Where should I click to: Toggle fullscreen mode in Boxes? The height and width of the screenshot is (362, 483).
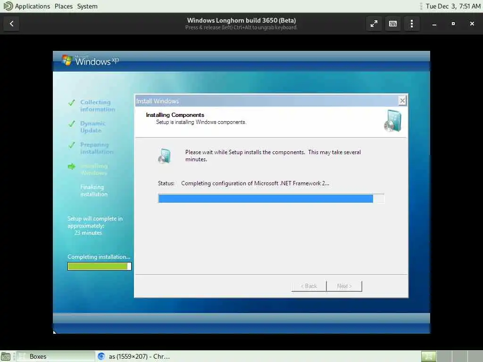tap(374, 24)
